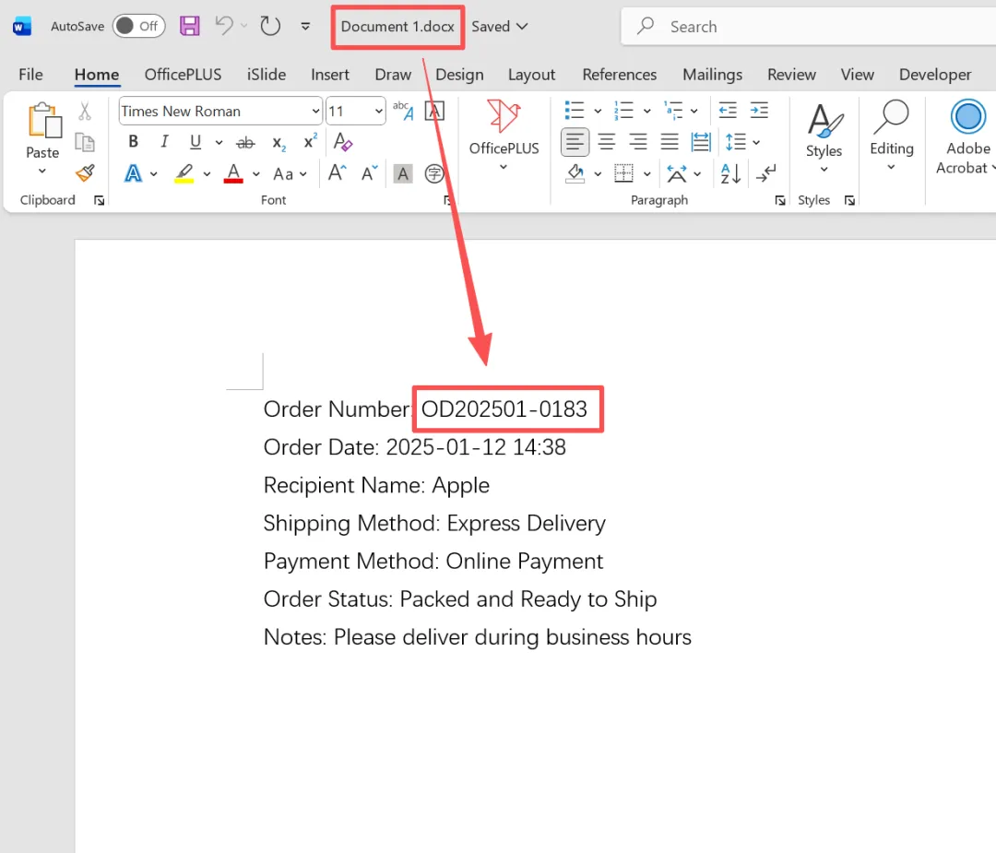
Task: Switch to the Design tab
Action: pos(459,75)
